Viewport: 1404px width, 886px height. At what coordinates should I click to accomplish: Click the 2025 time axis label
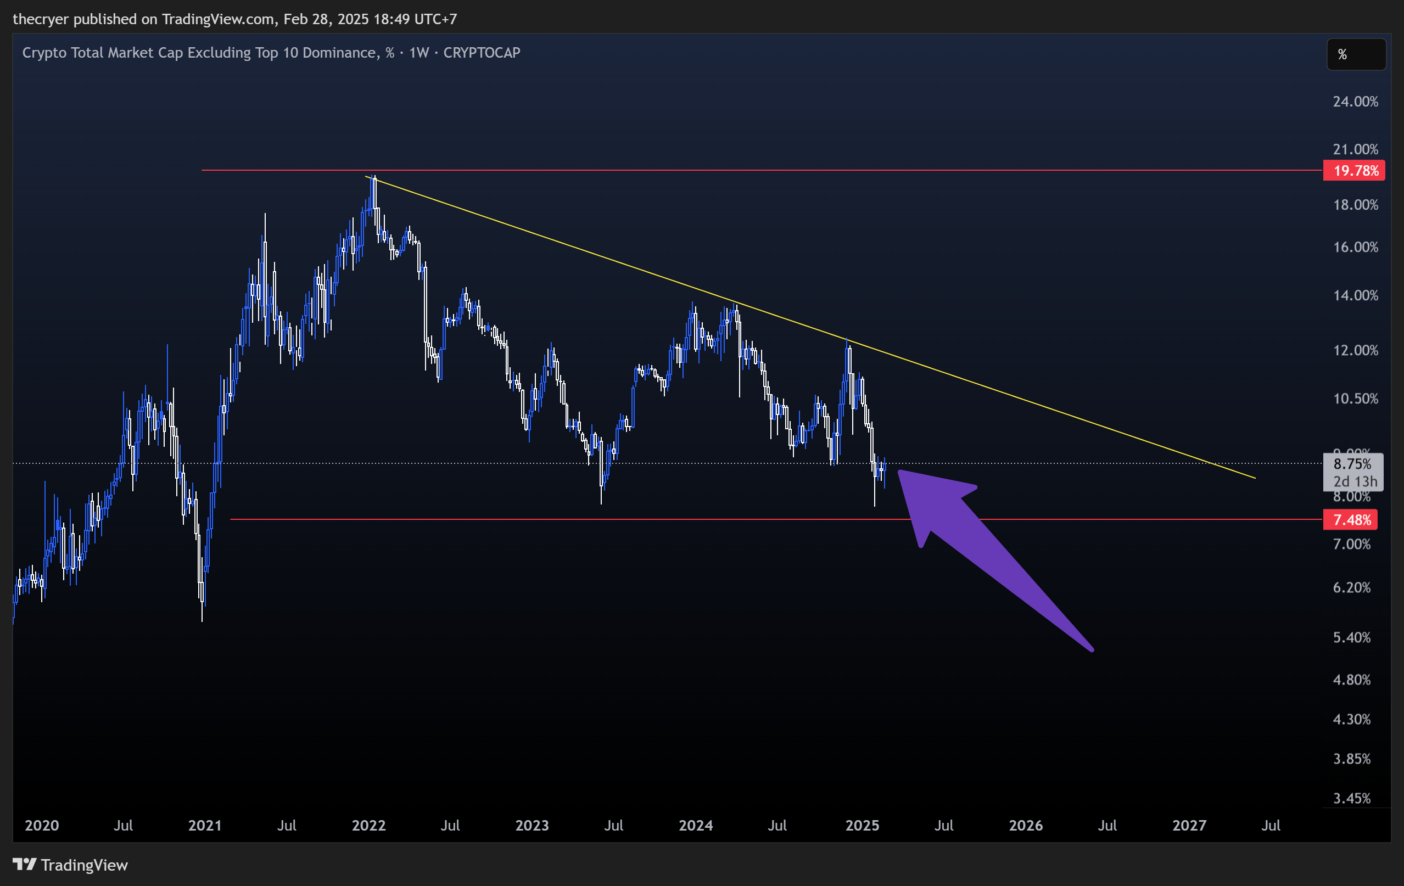coord(862,826)
